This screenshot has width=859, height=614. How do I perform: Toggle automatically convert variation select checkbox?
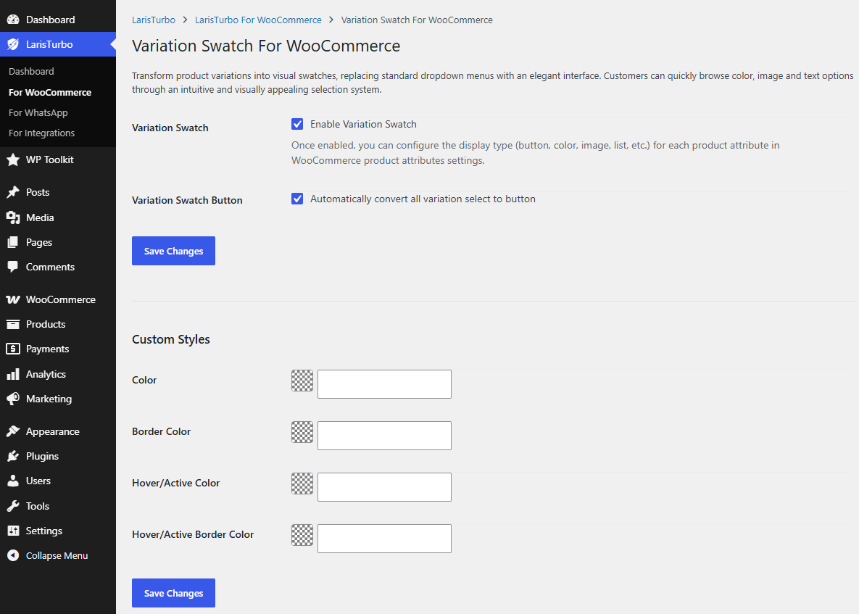(x=297, y=199)
